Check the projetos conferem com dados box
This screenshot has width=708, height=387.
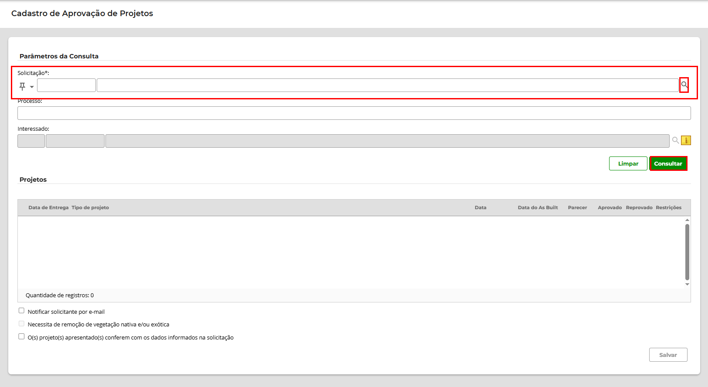click(x=21, y=336)
